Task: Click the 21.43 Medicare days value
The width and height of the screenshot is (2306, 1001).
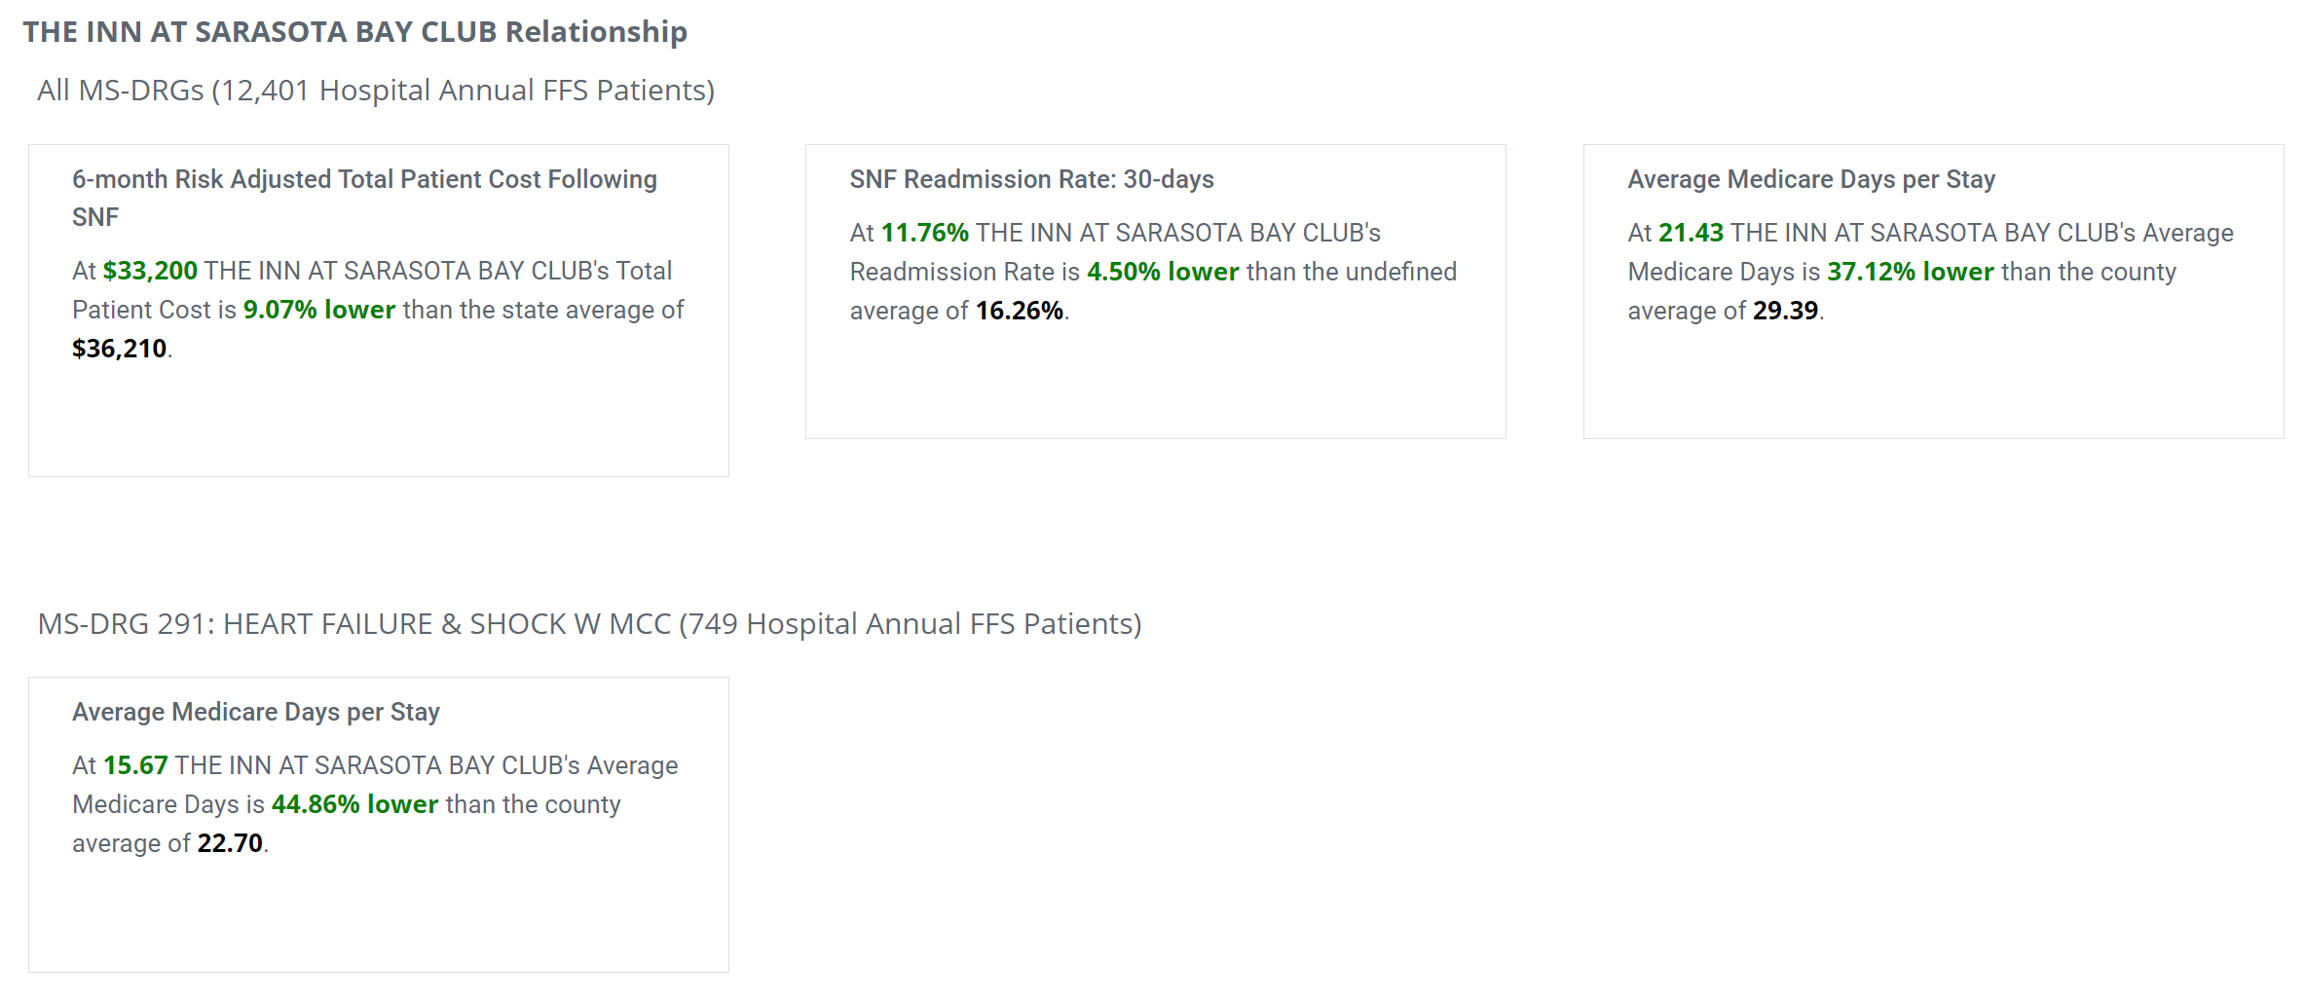Action: [x=1691, y=233]
